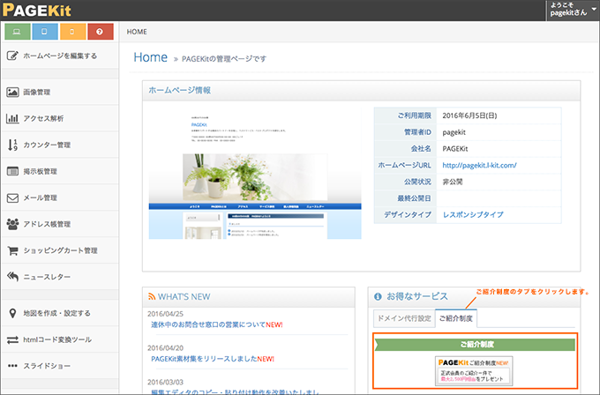Click the 非公開 publication status value

point(453,182)
